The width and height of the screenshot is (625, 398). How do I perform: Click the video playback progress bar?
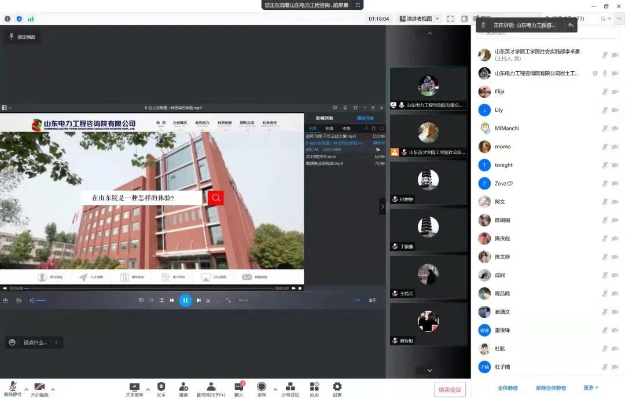click(x=149, y=288)
